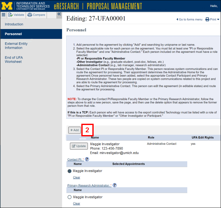Open the Print dropdown
The height and width of the screenshot is (208, 221).
pyautogui.click(x=212, y=19)
